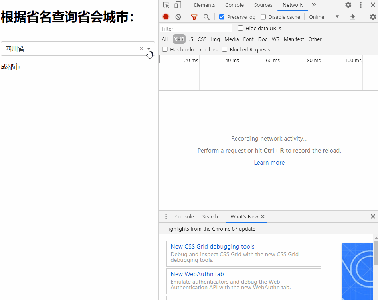Filter requests by Doc
This screenshot has height=300, width=378.
263,39
